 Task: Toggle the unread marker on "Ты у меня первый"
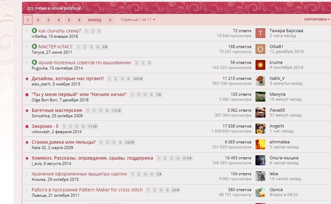27,95
